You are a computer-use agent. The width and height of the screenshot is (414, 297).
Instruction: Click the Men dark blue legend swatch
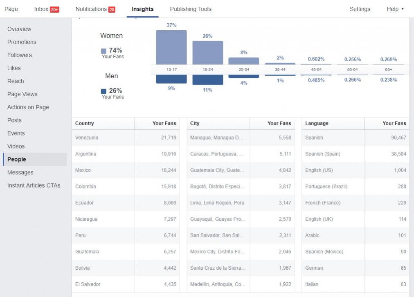click(103, 91)
